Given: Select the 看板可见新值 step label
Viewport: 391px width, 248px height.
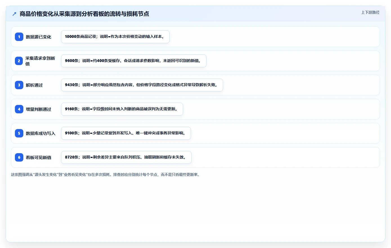Looking at the screenshot, I should (x=39, y=157).
